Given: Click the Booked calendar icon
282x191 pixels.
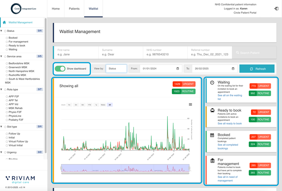Looking at the screenshot, I should click(x=212, y=135).
